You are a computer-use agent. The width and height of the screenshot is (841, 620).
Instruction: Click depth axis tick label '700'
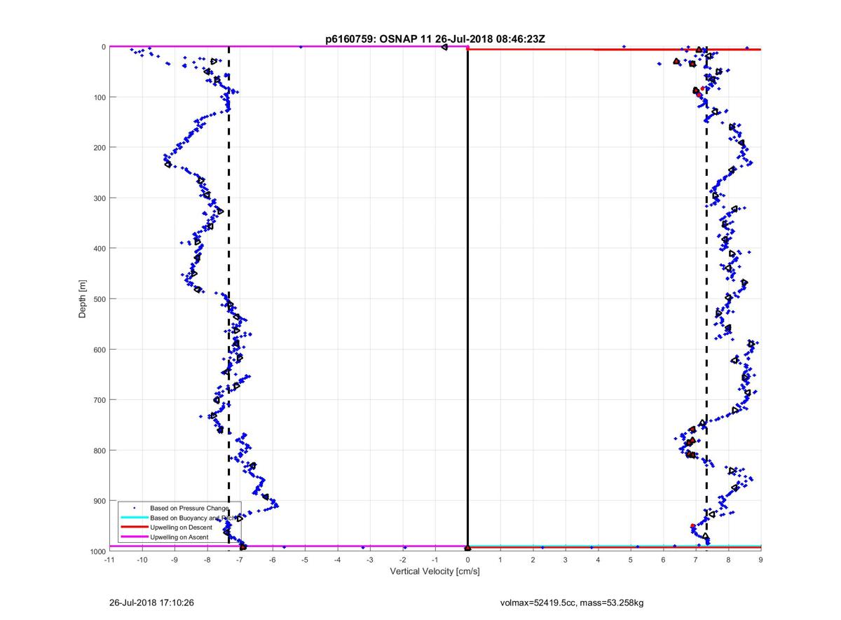pyautogui.click(x=99, y=399)
